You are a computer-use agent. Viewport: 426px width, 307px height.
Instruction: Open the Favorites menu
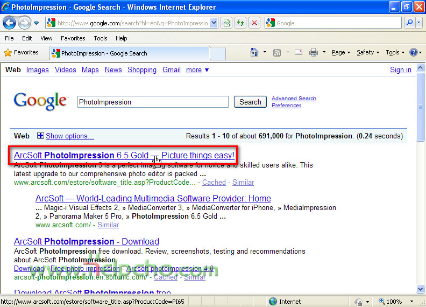(x=73, y=38)
